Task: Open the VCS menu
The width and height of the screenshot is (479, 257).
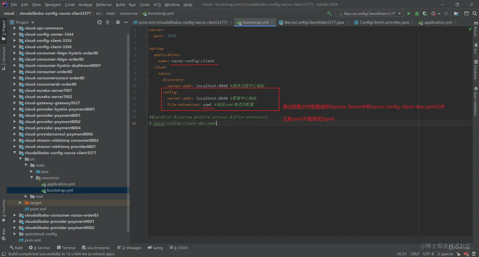Action: pos(157,4)
